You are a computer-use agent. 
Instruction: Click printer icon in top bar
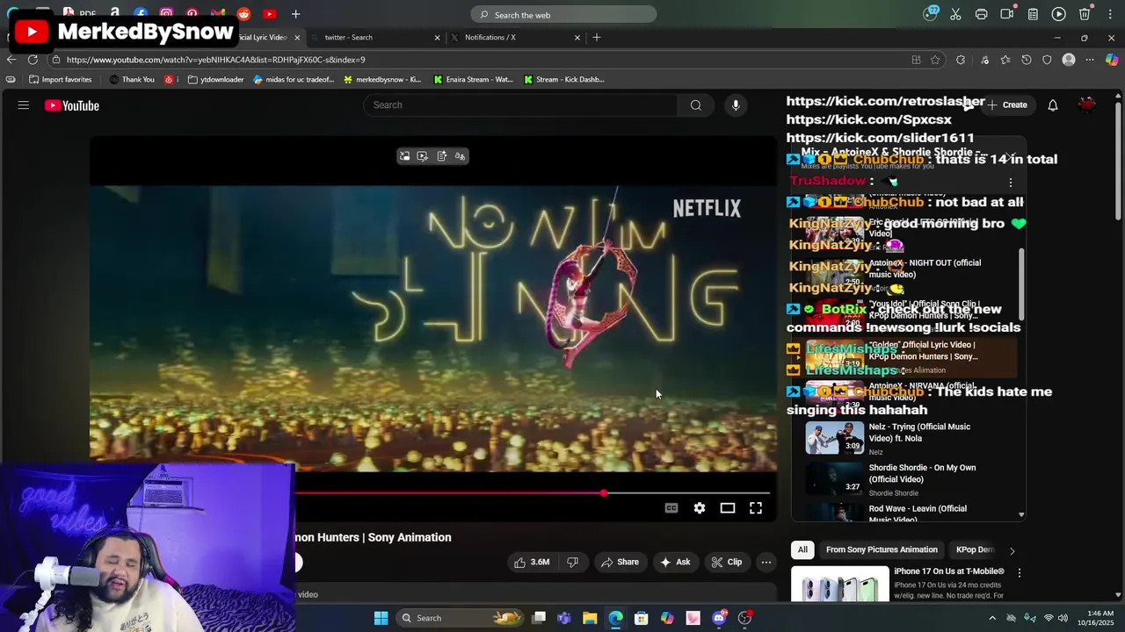coord(981,14)
